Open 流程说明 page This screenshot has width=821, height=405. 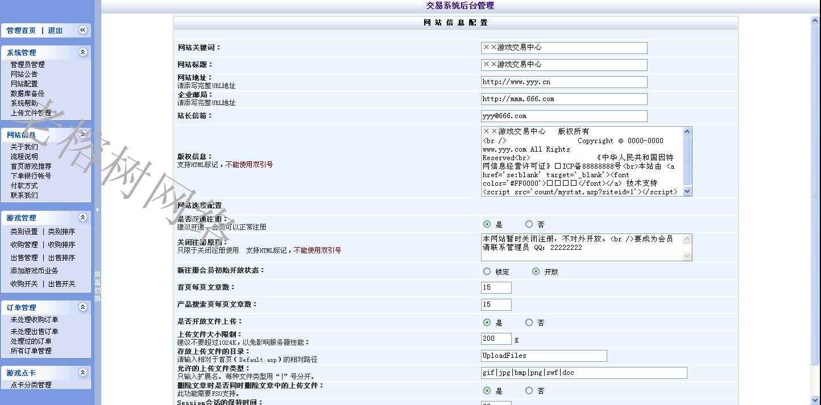tap(24, 157)
